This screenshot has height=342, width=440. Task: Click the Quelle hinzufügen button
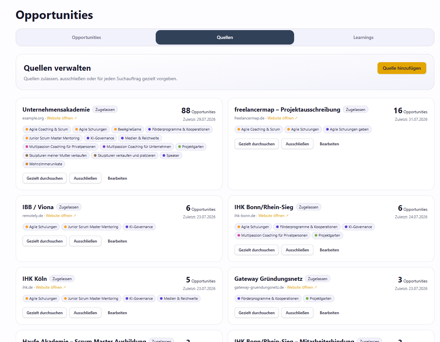tap(402, 68)
